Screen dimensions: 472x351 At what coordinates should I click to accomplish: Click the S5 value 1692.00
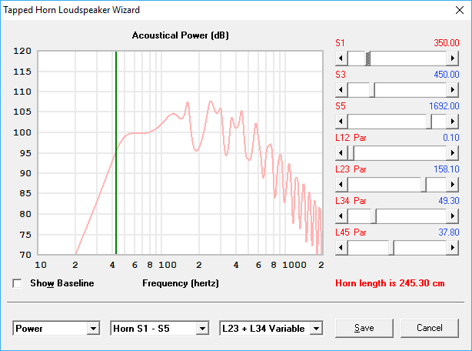click(x=444, y=106)
